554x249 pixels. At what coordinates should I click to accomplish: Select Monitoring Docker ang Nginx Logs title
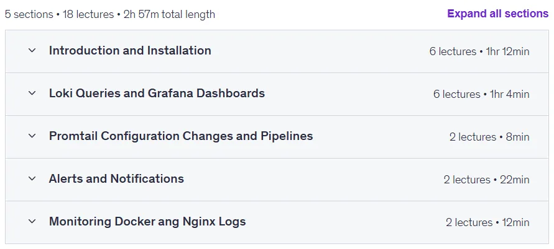pos(147,222)
